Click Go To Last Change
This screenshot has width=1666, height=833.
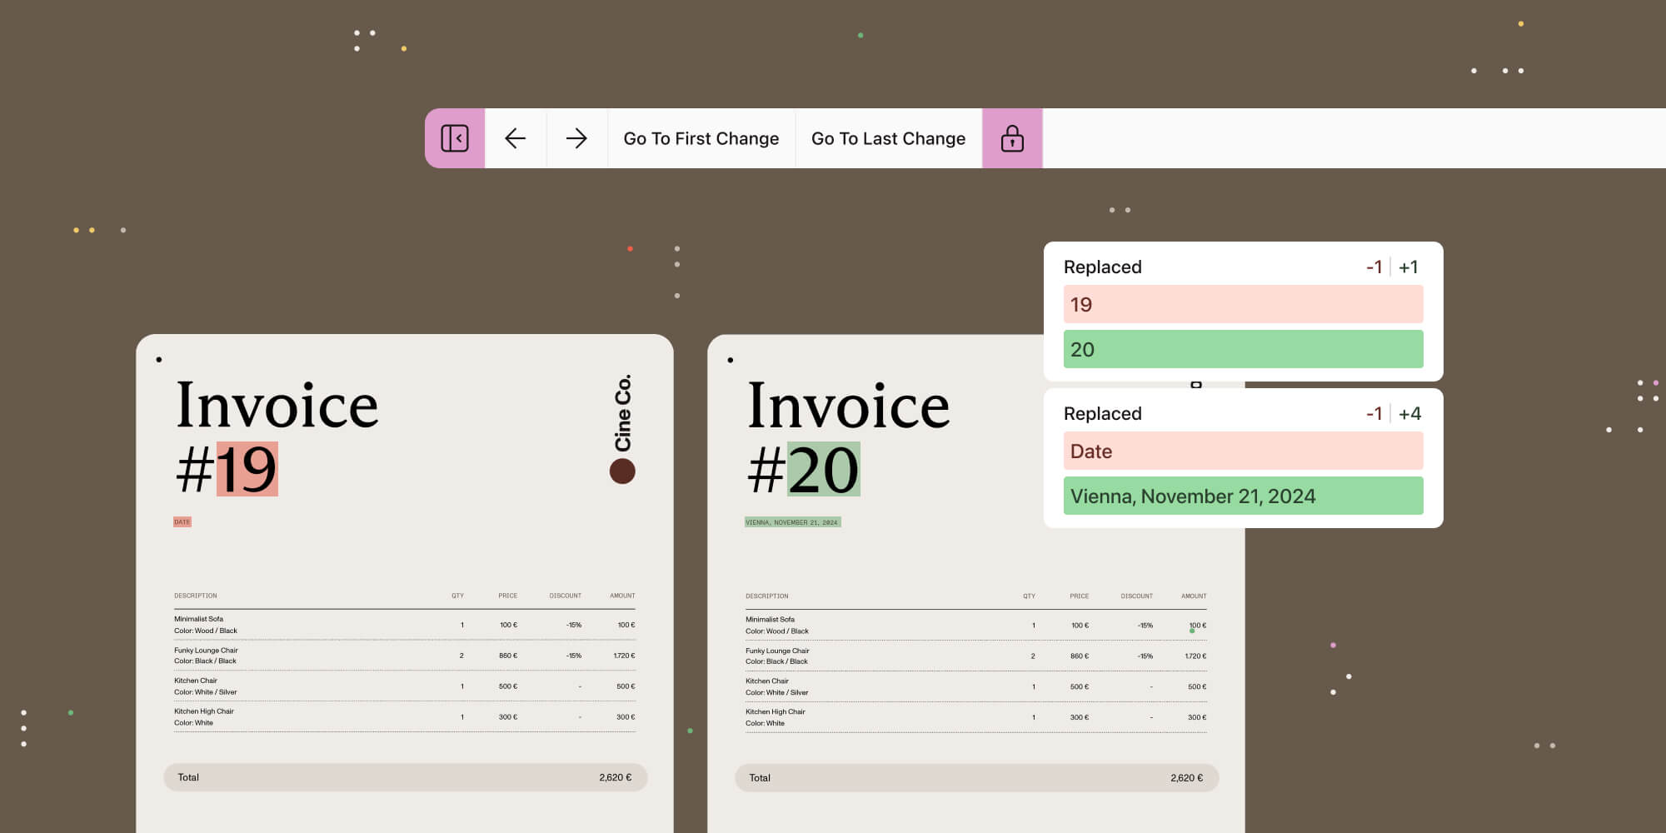tap(887, 138)
